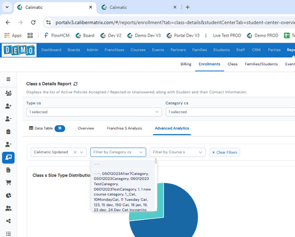Open Students in top navigation
Viewport: 295px width, 237px height.
221,50
